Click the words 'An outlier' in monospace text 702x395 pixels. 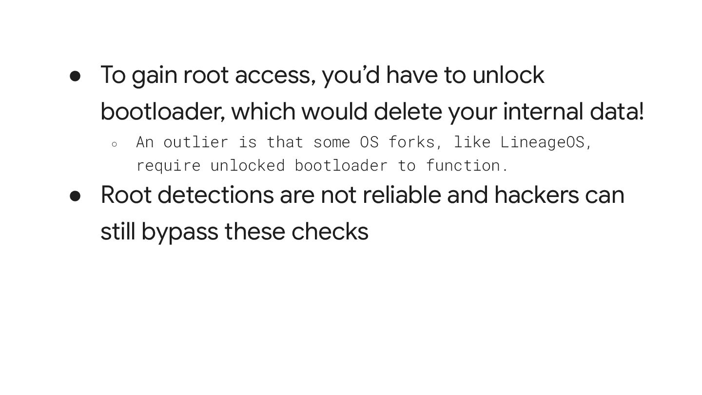tap(182, 142)
